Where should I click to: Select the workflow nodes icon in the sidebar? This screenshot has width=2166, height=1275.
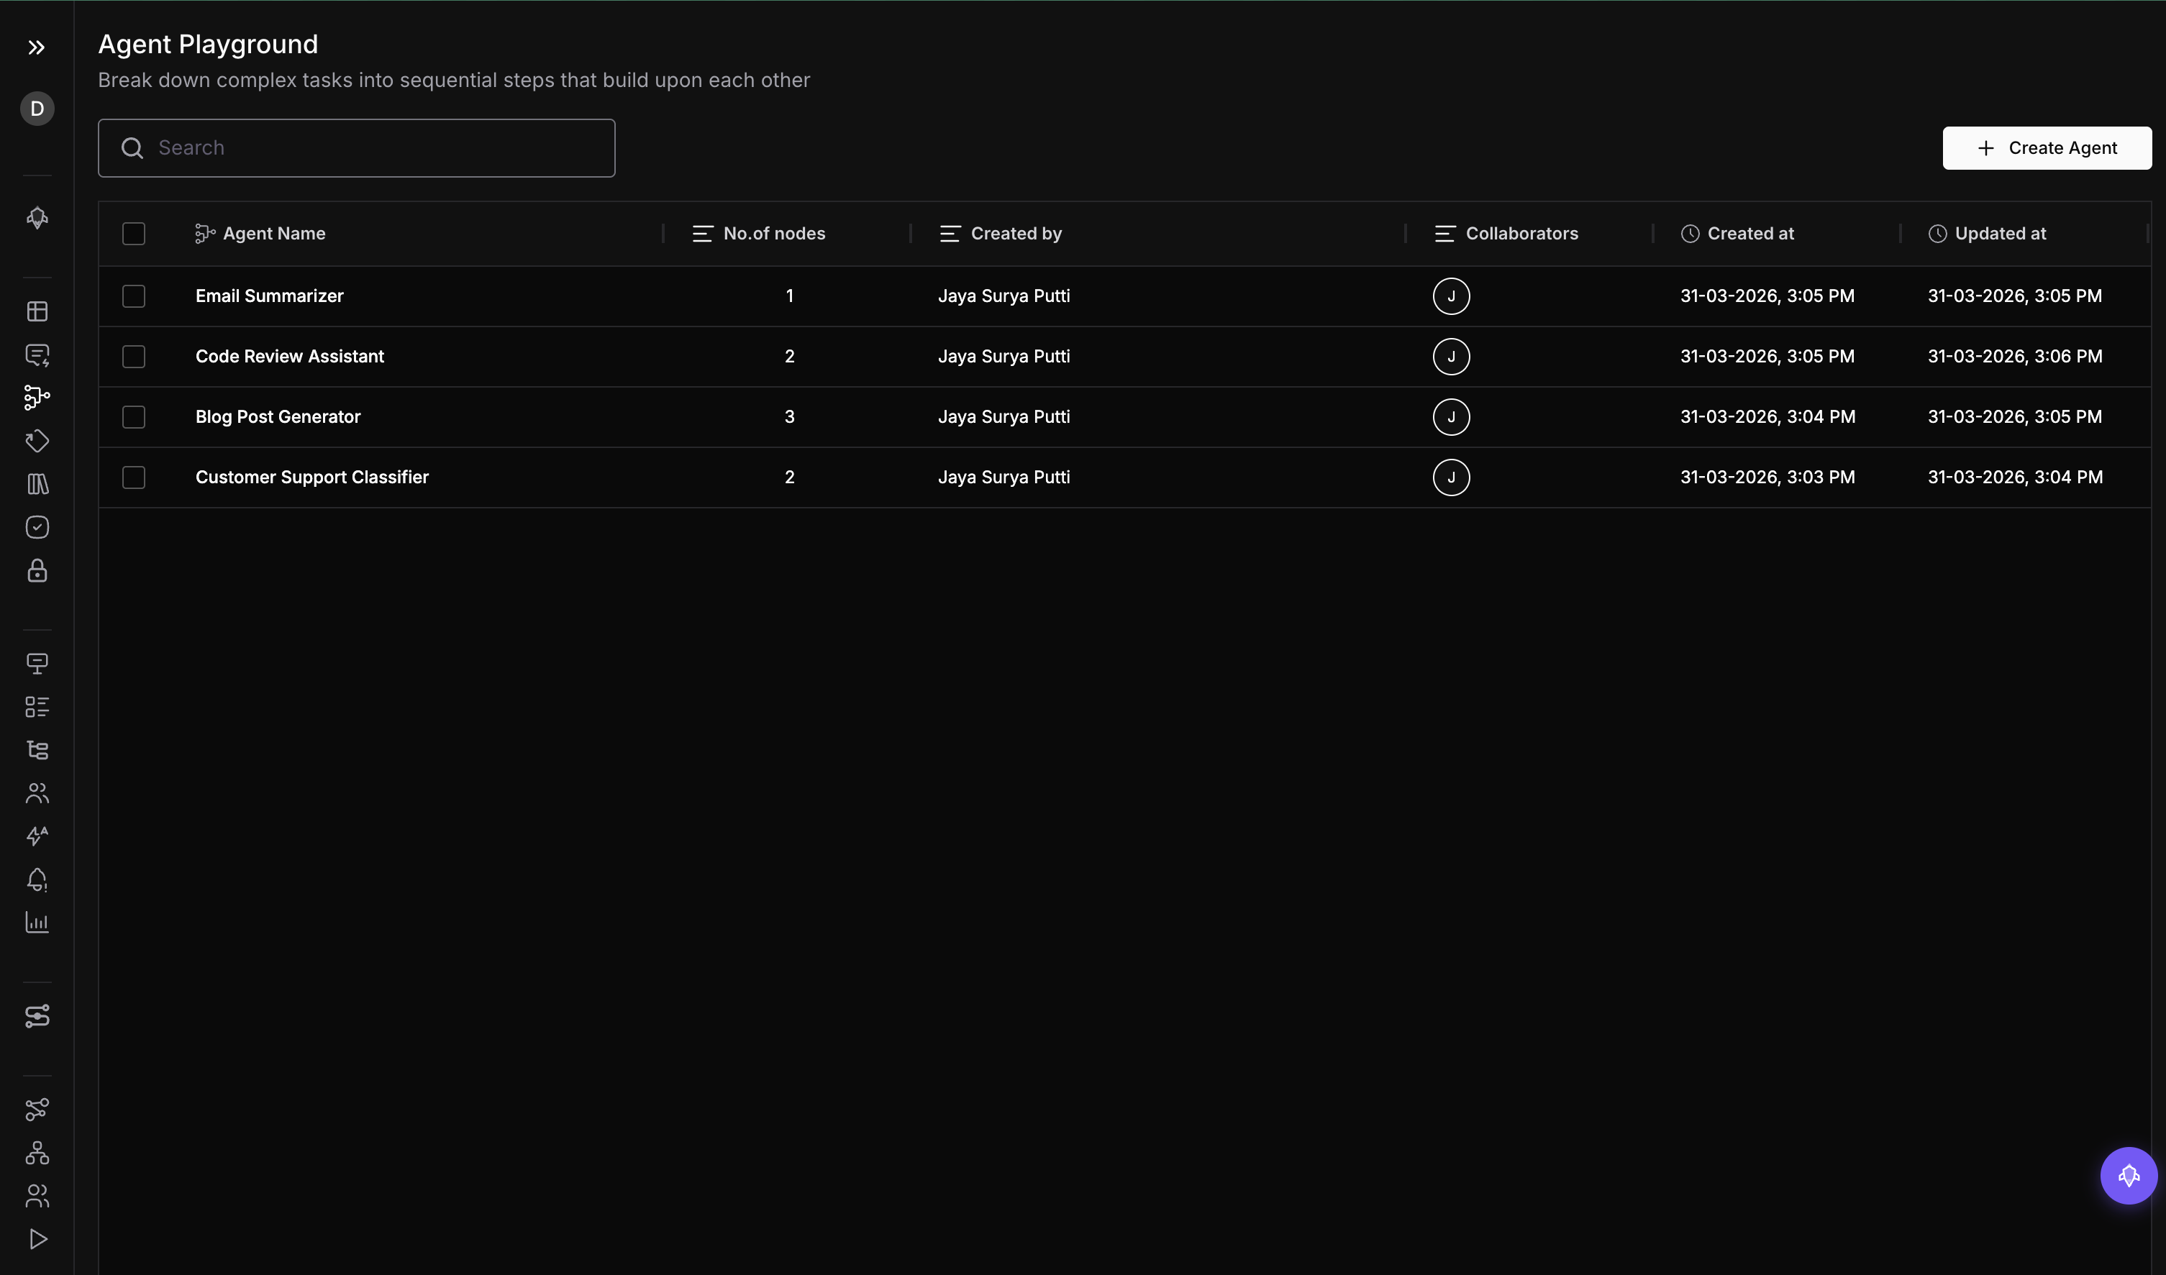37,398
